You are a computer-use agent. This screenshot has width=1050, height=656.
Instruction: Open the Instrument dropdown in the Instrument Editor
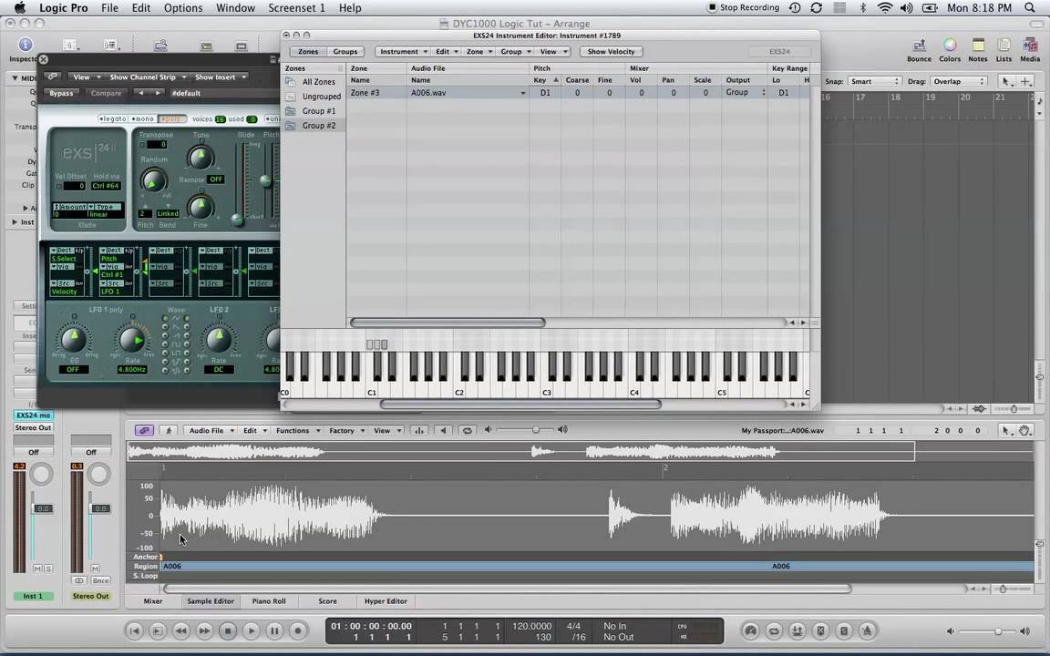coord(403,52)
